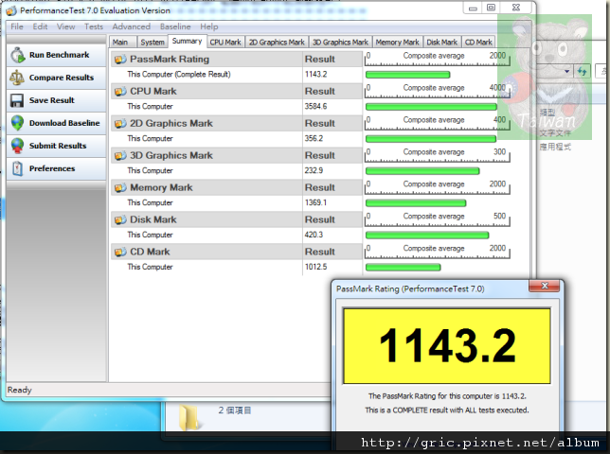610x454 pixels.
Task: Click the Disk Mark result value 420.3
Action: (x=314, y=235)
